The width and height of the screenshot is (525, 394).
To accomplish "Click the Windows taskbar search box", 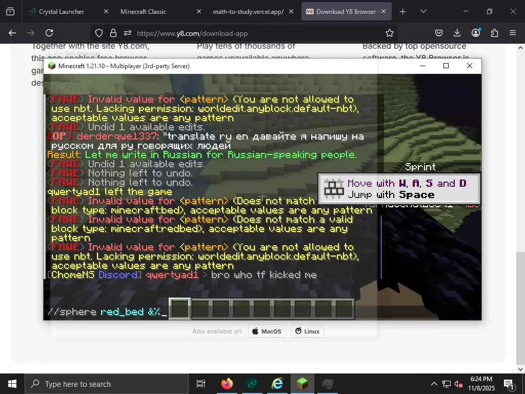I will 107,384.
